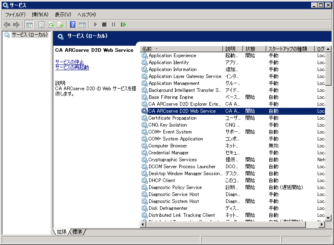Click the サービス title bar icon
The image size is (334, 245).
coord(5,5)
